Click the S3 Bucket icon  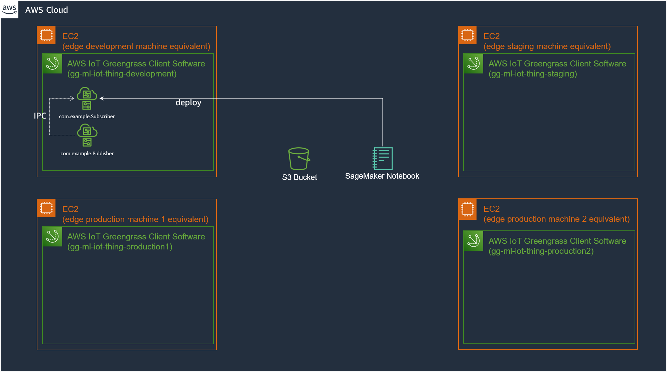pos(299,159)
